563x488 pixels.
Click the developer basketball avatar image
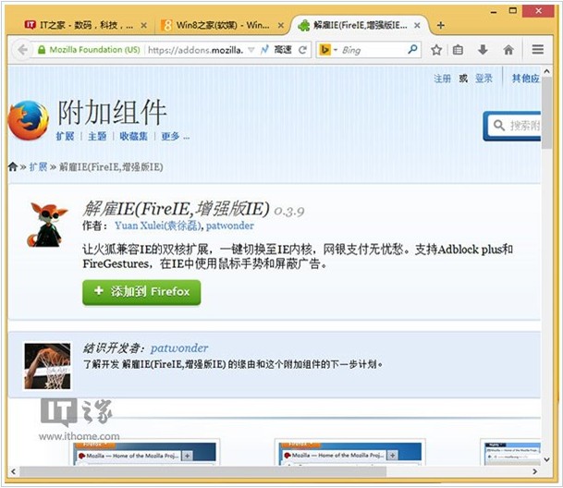click(x=47, y=366)
